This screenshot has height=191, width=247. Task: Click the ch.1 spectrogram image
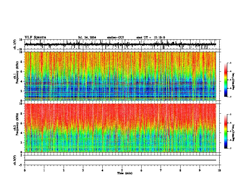tap(120, 76)
